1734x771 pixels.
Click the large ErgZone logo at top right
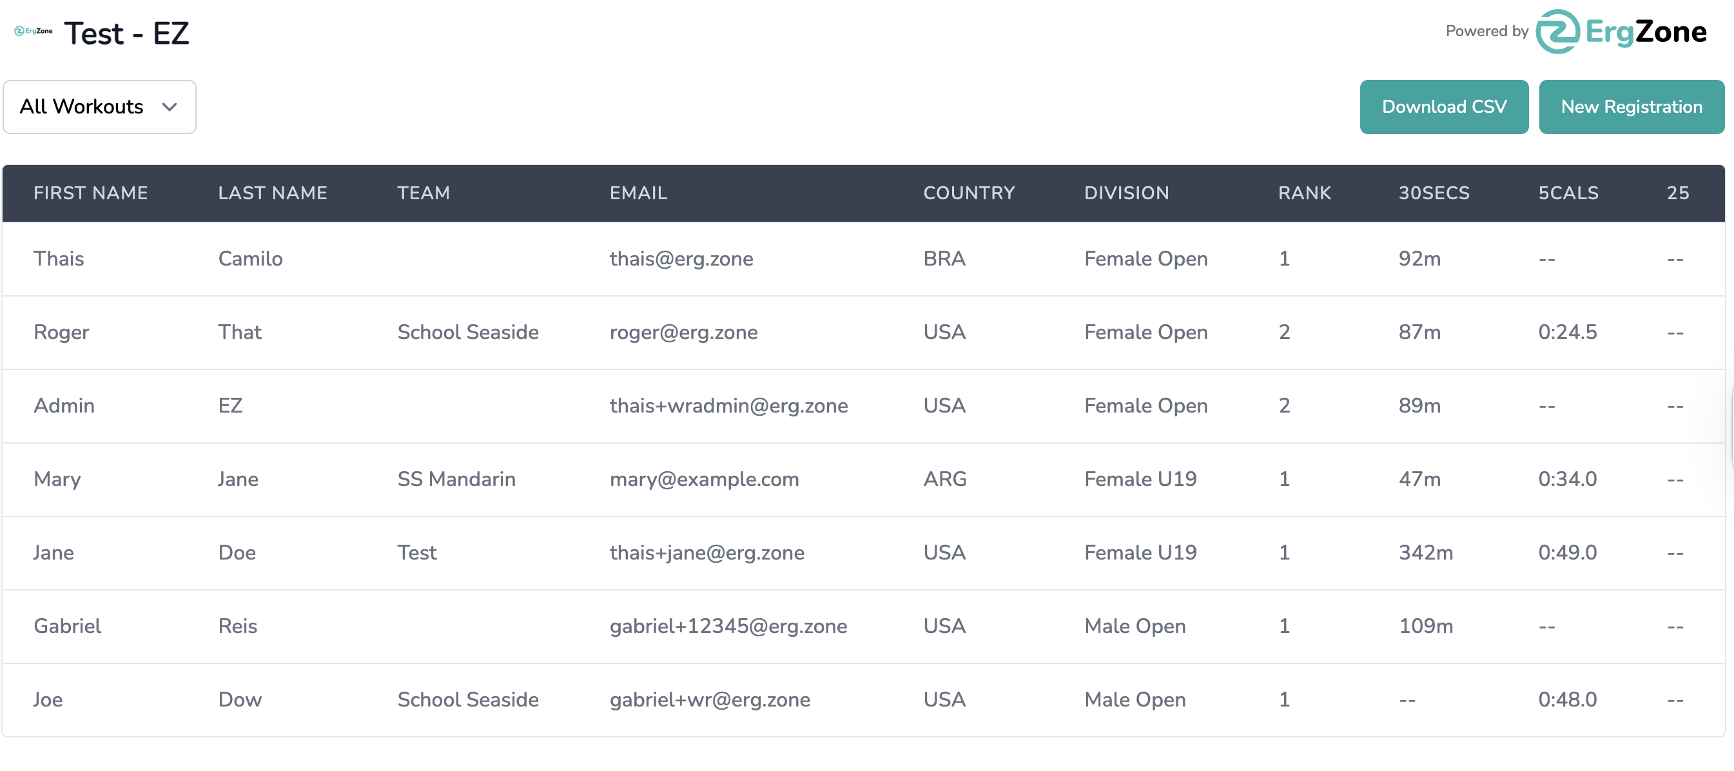pyautogui.click(x=1622, y=32)
